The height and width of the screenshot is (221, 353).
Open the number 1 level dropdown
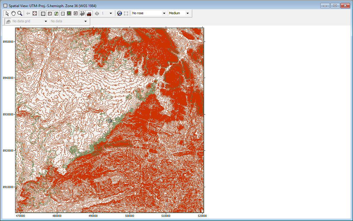coord(111,13)
